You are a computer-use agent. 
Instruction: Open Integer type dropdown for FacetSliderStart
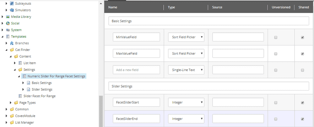pos(186,103)
